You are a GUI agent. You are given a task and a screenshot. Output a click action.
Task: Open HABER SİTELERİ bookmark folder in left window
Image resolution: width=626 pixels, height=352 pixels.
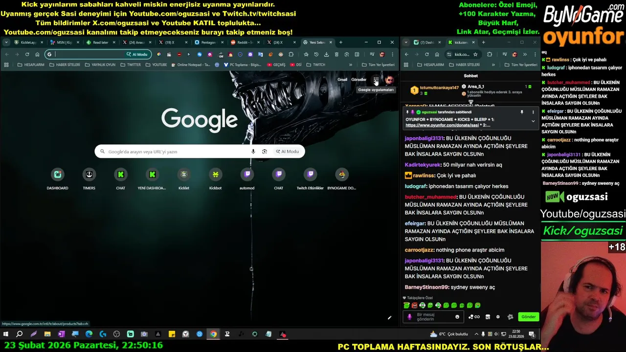[x=65, y=65]
